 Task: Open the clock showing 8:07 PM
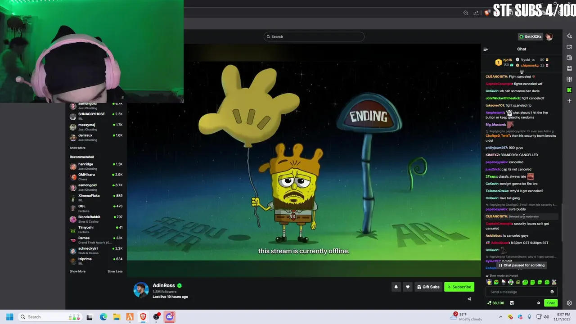point(561,317)
